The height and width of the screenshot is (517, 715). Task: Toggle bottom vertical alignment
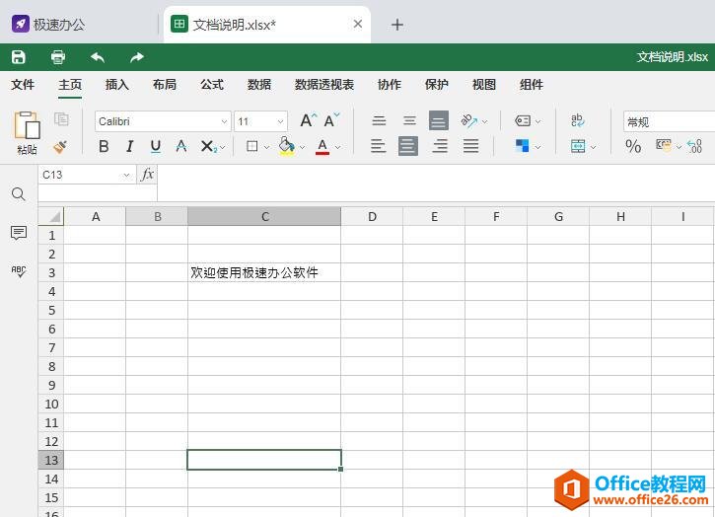click(439, 120)
